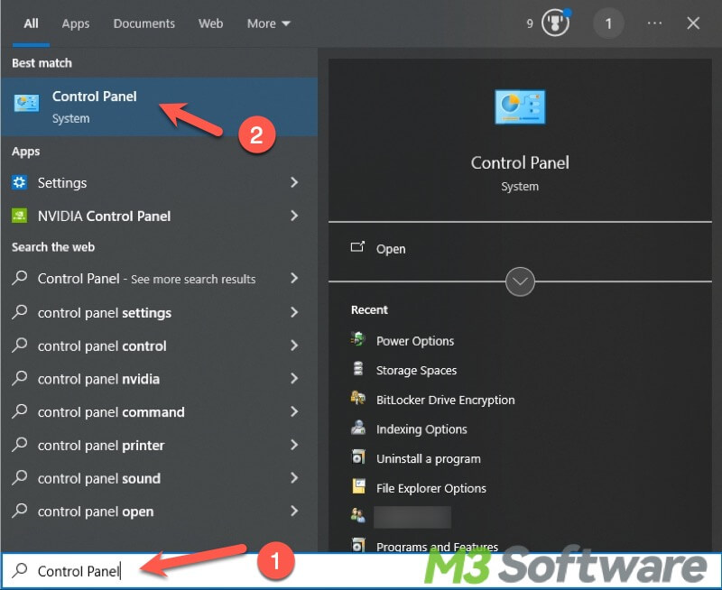Click the BitLocker Drive Encryption icon
722x590 pixels.
(357, 398)
